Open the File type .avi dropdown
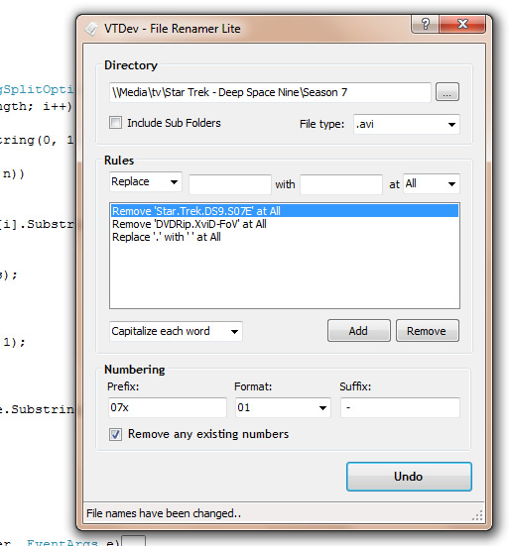This screenshot has height=546, width=509. pos(407,124)
